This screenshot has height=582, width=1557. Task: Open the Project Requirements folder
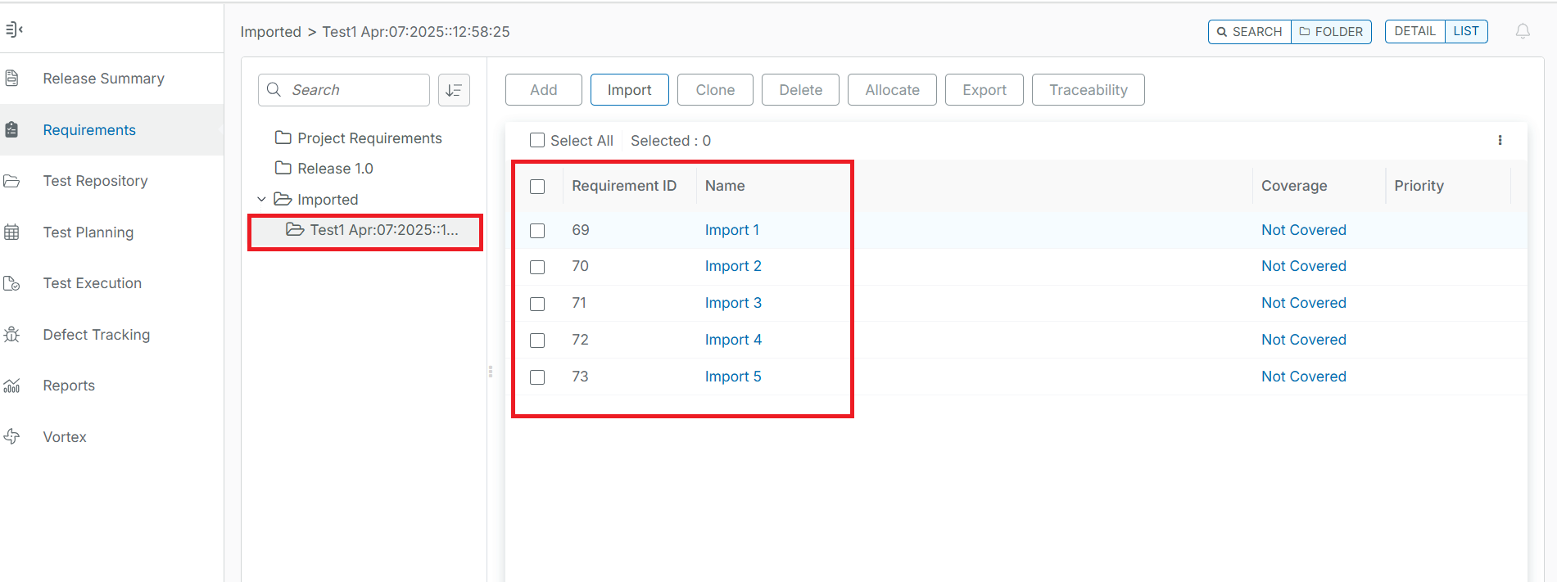tap(369, 138)
